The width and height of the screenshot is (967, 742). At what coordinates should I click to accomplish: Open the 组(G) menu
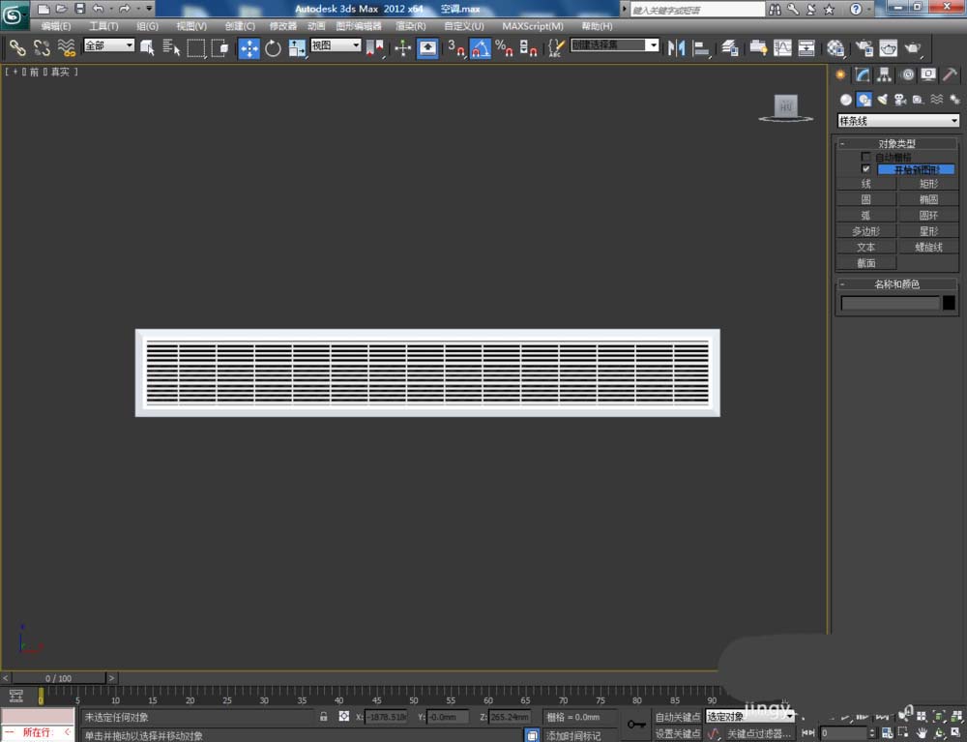pyautogui.click(x=147, y=26)
